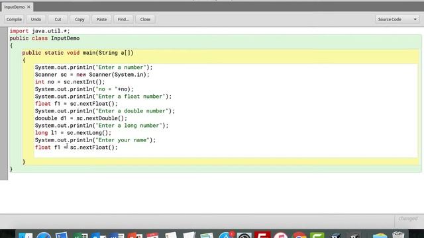Click the "Enter a float number" line
The image size is (424, 238).
103,97
